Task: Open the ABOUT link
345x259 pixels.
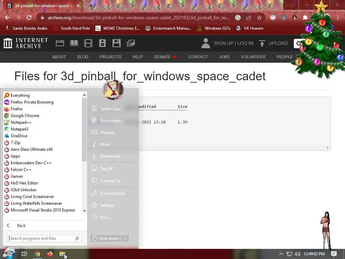Action: click(59, 57)
